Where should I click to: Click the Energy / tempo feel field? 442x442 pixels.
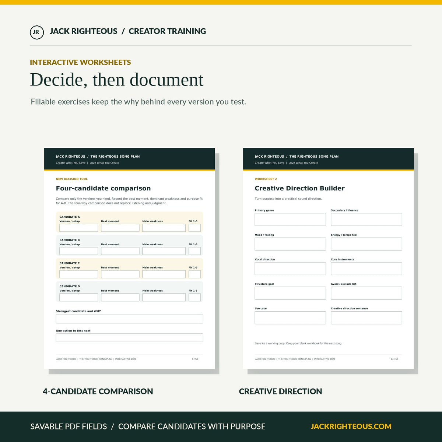coord(366,244)
